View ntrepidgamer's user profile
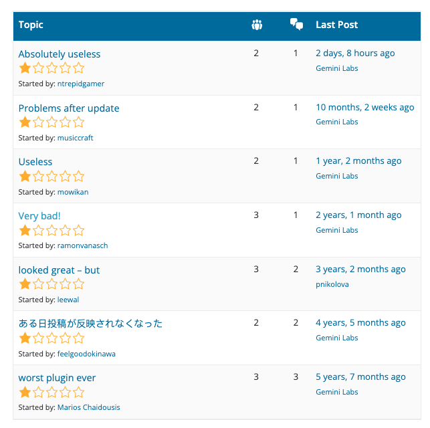The width and height of the screenshot is (430, 428). click(81, 84)
